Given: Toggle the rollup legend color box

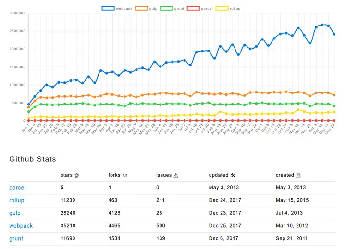Looking at the screenshot, I should click(222, 8).
